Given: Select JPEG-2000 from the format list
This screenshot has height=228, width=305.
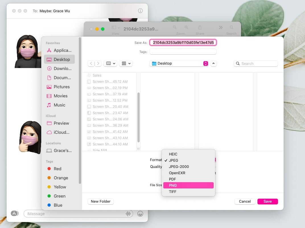Looking at the screenshot, I should 188,167.
